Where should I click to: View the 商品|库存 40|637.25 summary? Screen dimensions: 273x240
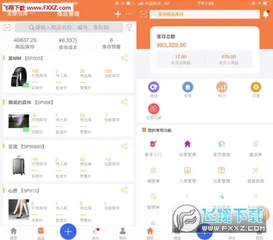click(x=25, y=43)
